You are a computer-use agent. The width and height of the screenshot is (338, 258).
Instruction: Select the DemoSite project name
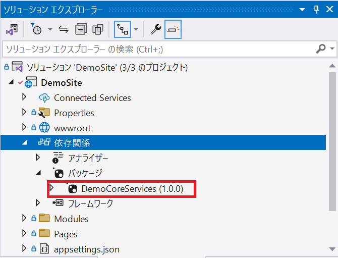pos(62,83)
